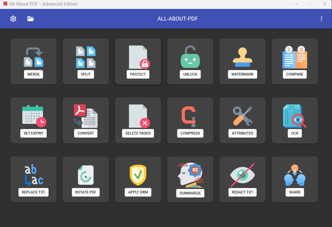The width and height of the screenshot is (332, 227).
Task: Click the Delete Pages document icon
Action: click(x=139, y=116)
